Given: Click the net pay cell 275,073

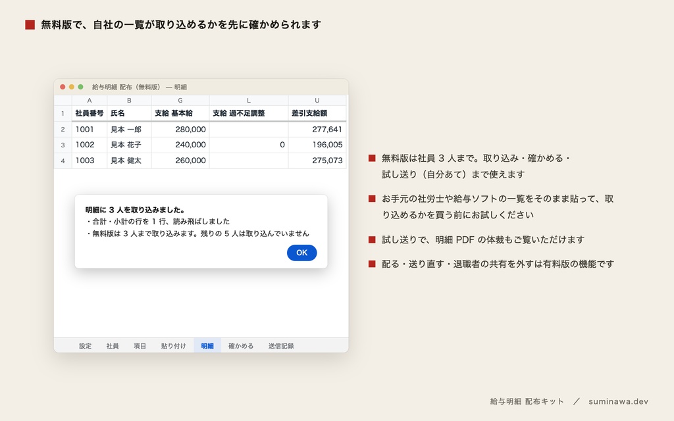Looking at the screenshot, I should point(317,161).
